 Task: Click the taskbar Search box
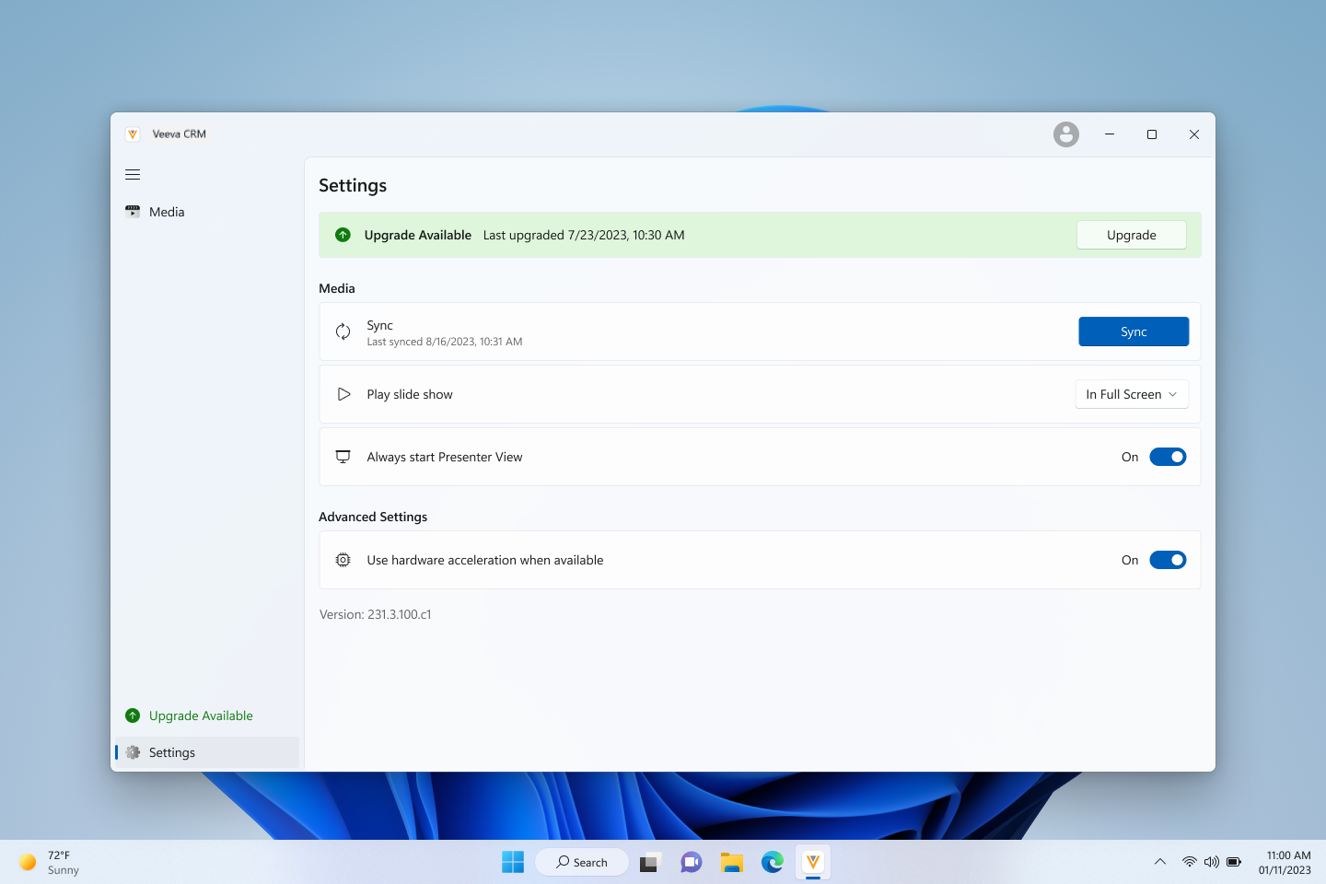[582, 862]
